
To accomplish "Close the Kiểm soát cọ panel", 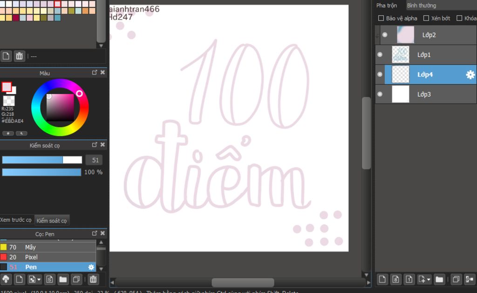I will tap(102, 145).
